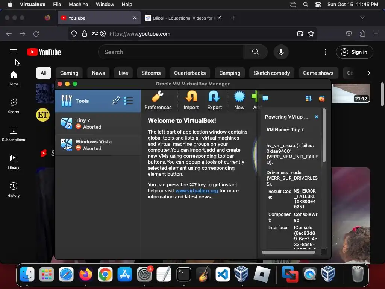Open VirtualBox Preferences from the toolbar
This screenshot has width=385, height=289.
[x=158, y=100]
